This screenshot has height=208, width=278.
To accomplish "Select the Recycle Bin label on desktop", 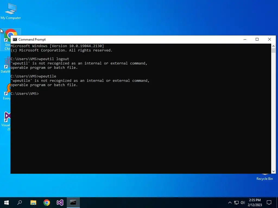I will point(264,179).
